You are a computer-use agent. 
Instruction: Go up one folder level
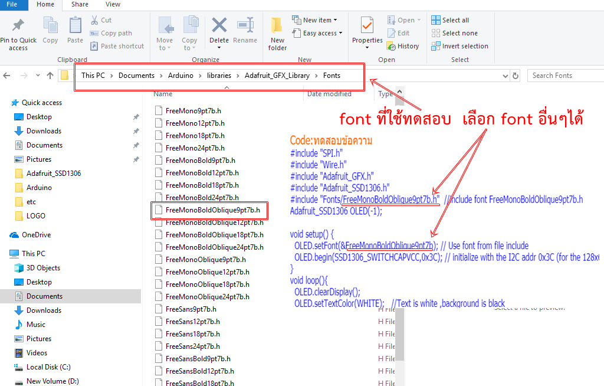tap(50, 76)
